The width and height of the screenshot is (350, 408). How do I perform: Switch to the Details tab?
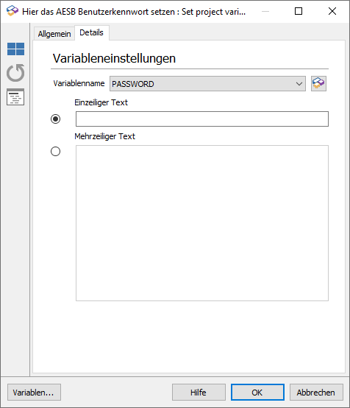(x=91, y=32)
